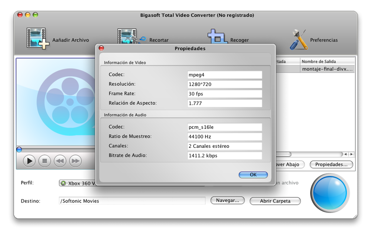Viewport: 378px width, 244px height.
Task: Stop playback with the square button
Action: tap(44, 161)
